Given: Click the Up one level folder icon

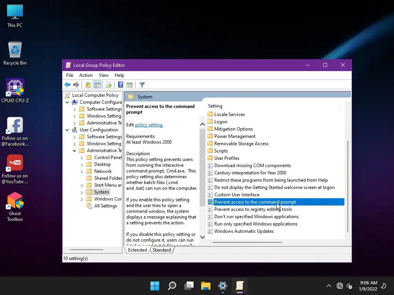Looking at the screenshot, I should tap(88, 85).
